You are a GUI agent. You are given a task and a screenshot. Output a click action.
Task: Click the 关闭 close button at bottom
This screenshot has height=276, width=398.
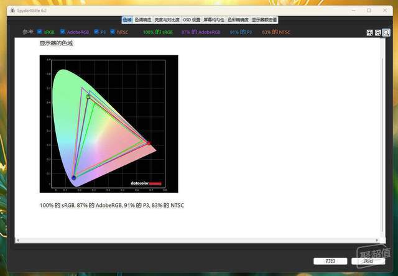(x=368, y=261)
